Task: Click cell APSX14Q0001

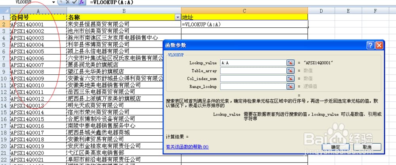Action: click(x=38, y=24)
